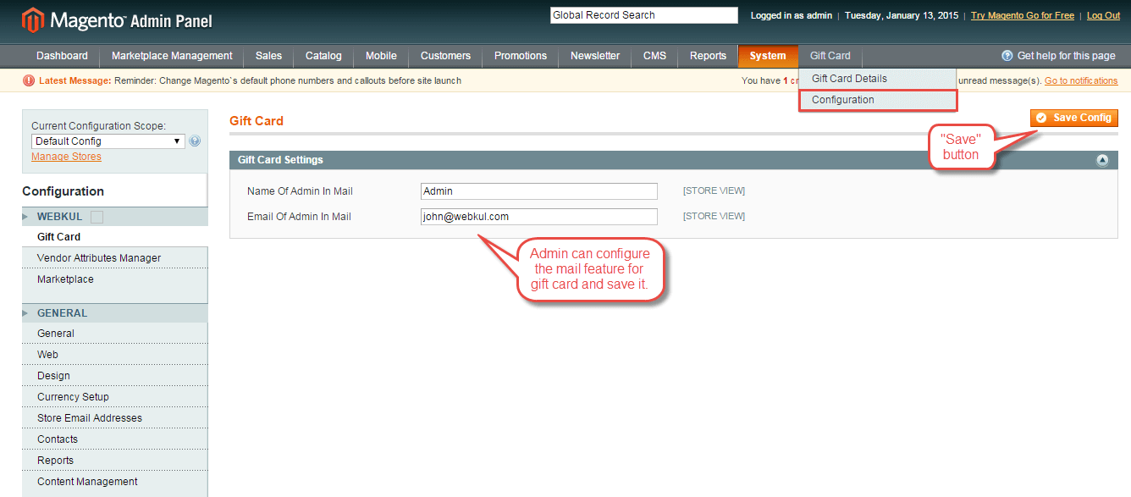This screenshot has height=497, width=1131.
Task: Open the Catalog menu
Action: pos(323,56)
